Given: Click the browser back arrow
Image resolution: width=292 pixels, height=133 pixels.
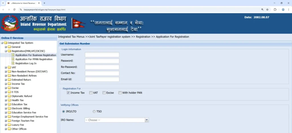Looking at the screenshot, I should click(3, 9).
